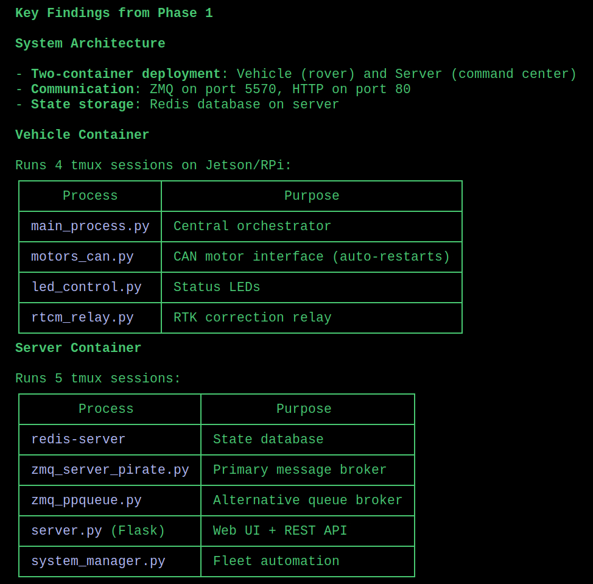The height and width of the screenshot is (584, 593).
Task: Click the rtcm_relay.py process entry
Action: pos(82,318)
